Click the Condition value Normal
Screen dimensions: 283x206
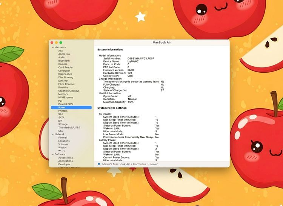coord(132,99)
